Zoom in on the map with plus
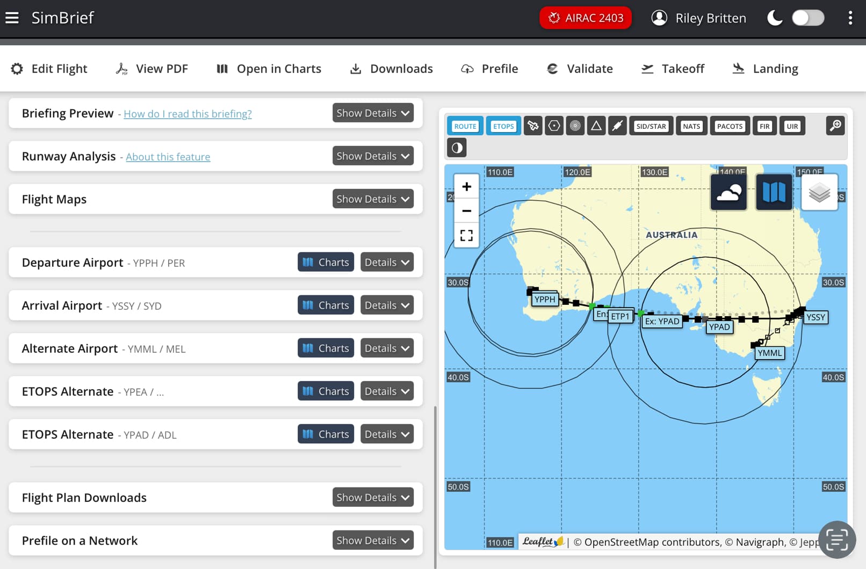Screen dimensions: 866x569 coord(466,187)
